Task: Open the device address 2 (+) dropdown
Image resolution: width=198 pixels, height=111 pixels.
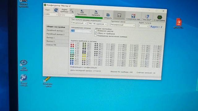Action: pos(67,15)
